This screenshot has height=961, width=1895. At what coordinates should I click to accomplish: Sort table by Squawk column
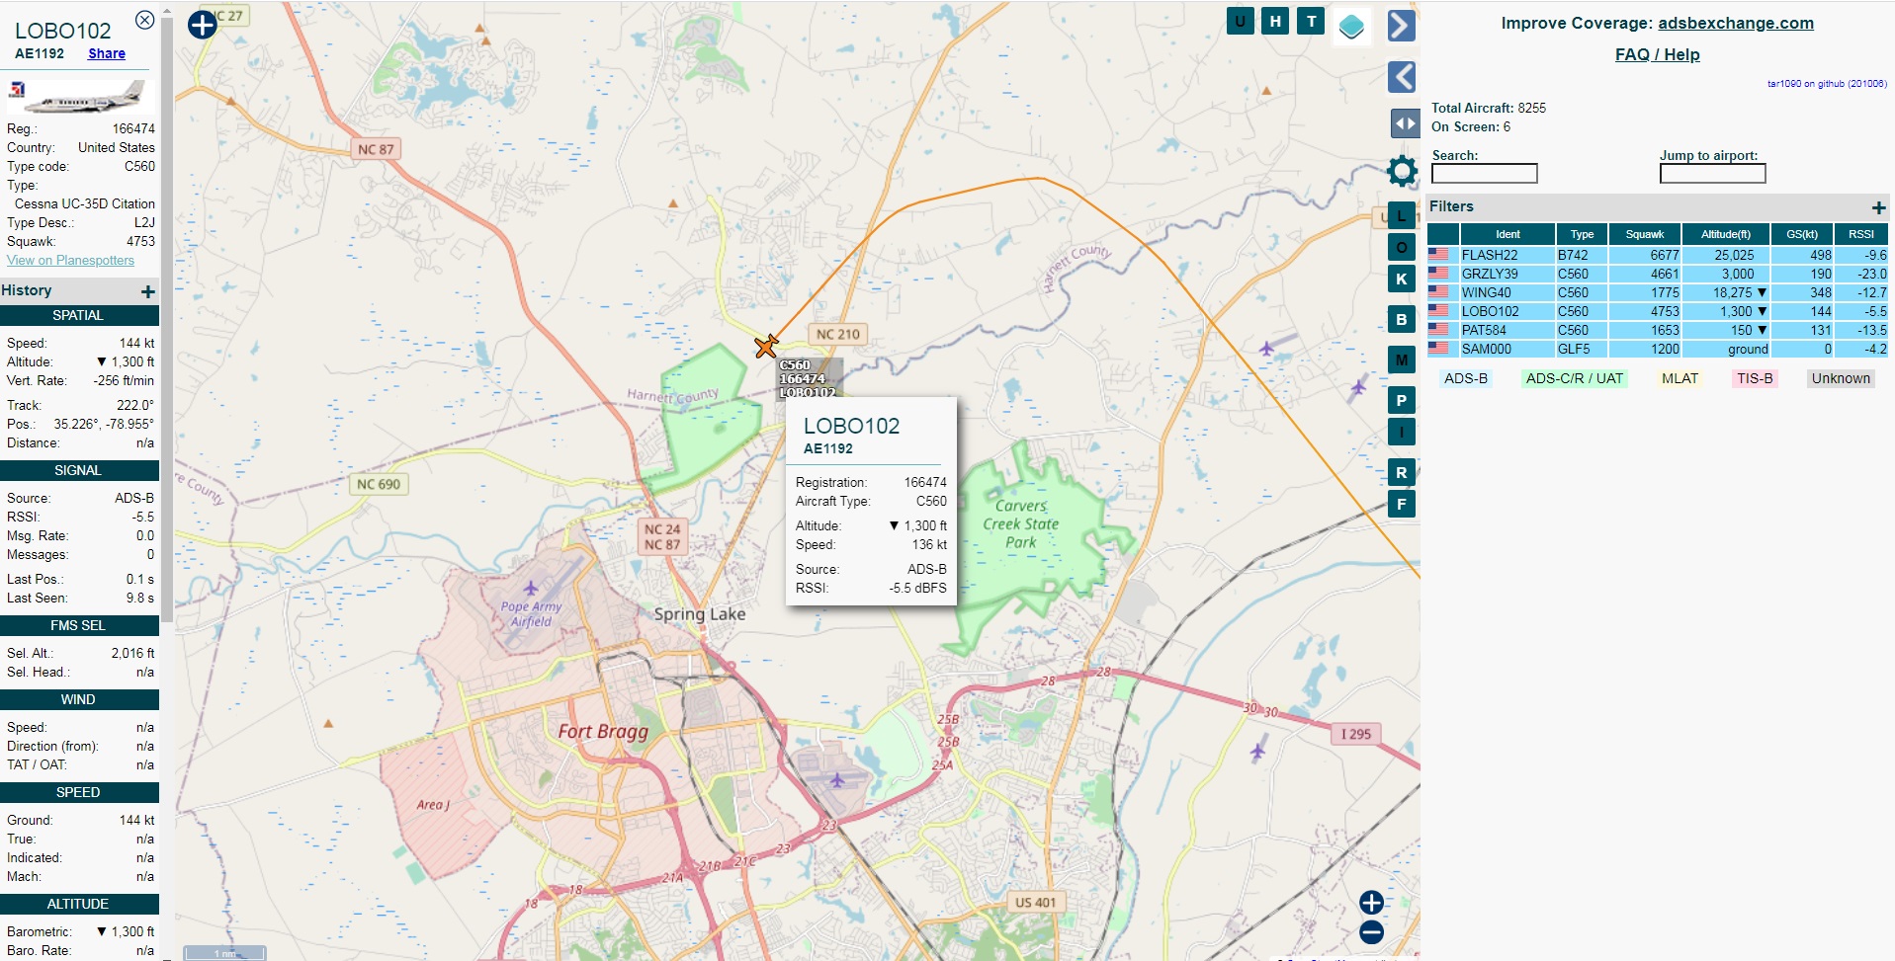point(1645,234)
